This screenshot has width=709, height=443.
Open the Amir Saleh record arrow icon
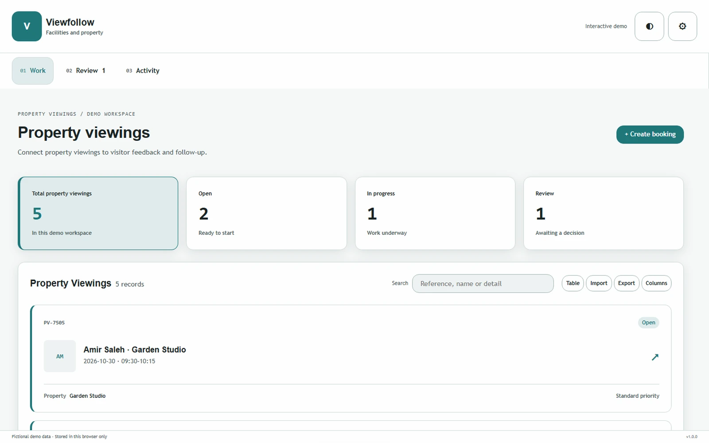[655, 357]
